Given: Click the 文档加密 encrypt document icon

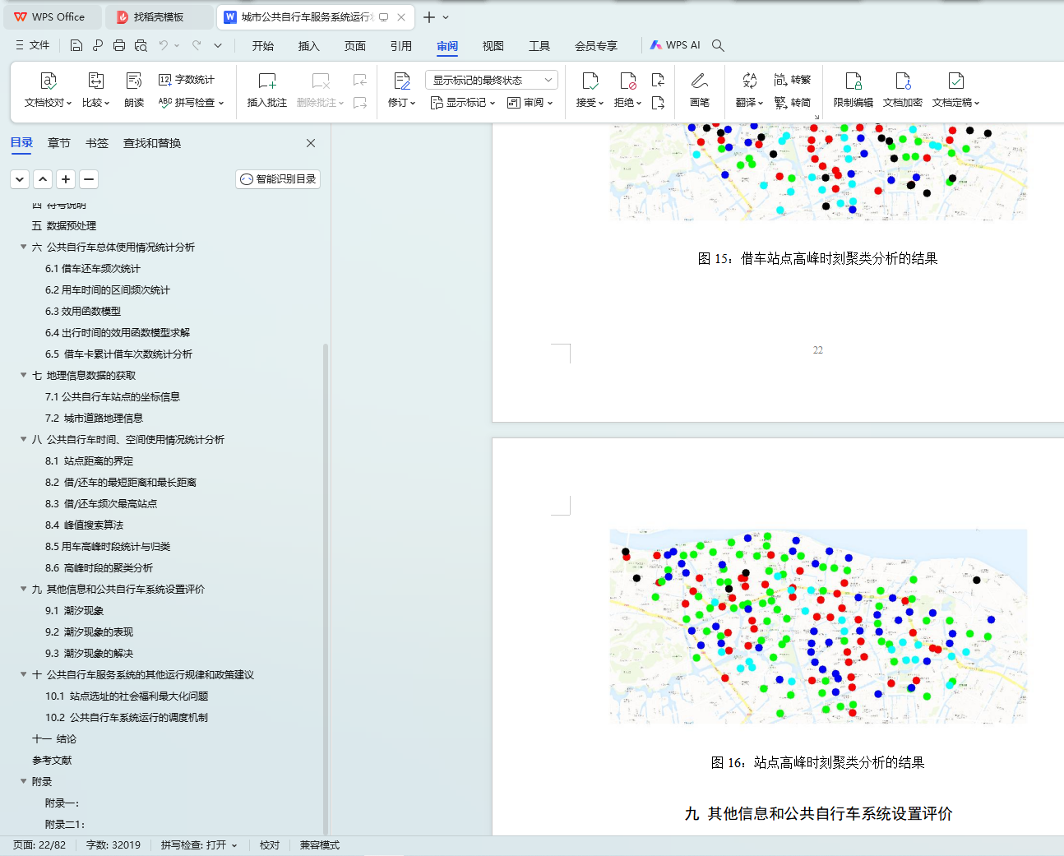Looking at the screenshot, I should pyautogui.click(x=903, y=81).
